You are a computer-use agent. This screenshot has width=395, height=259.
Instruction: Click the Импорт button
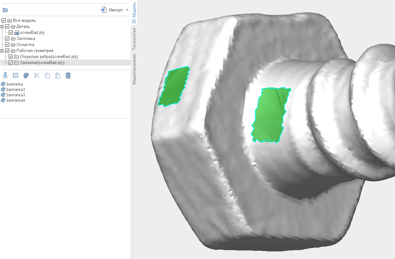[x=113, y=10]
